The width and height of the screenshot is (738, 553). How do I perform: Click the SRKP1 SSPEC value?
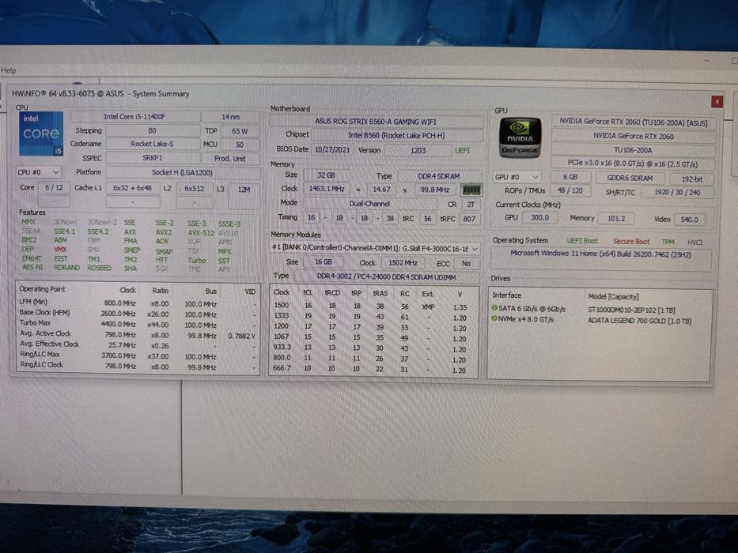[x=153, y=158]
